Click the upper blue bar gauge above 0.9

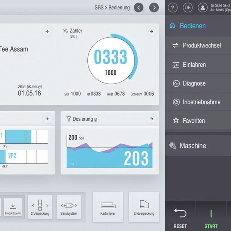(x=24, y=137)
